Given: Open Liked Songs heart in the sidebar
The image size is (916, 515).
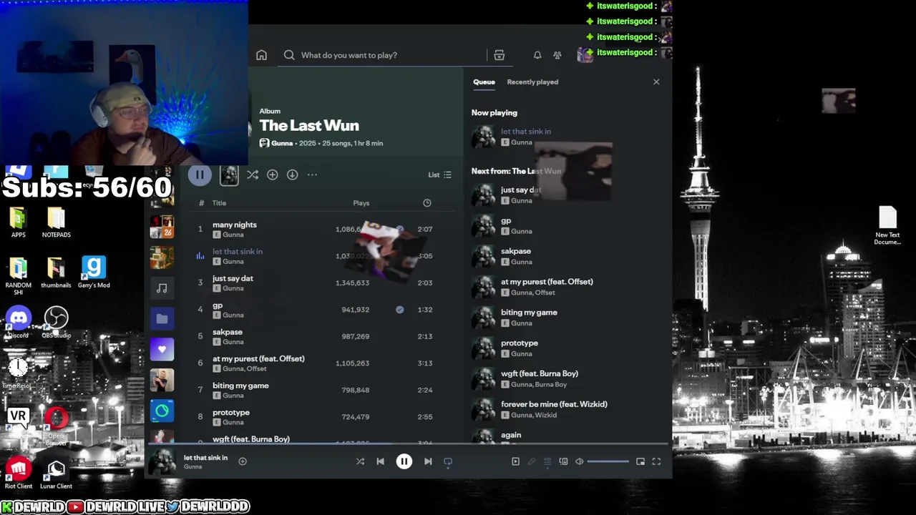Looking at the screenshot, I should tap(162, 350).
